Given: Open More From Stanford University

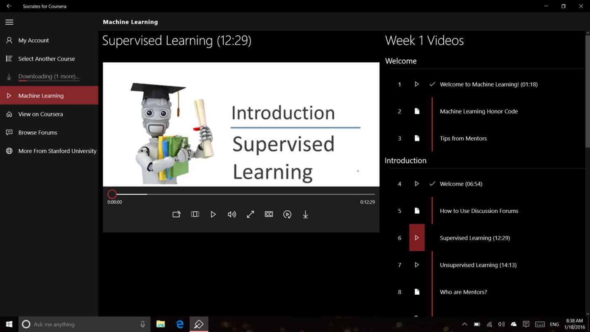Looking at the screenshot, I should click(49, 151).
